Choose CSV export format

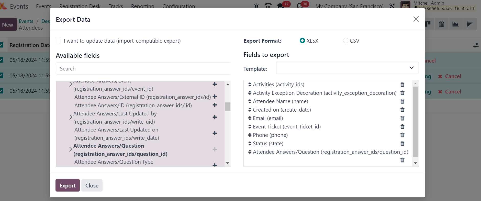(x=345, y=41)
